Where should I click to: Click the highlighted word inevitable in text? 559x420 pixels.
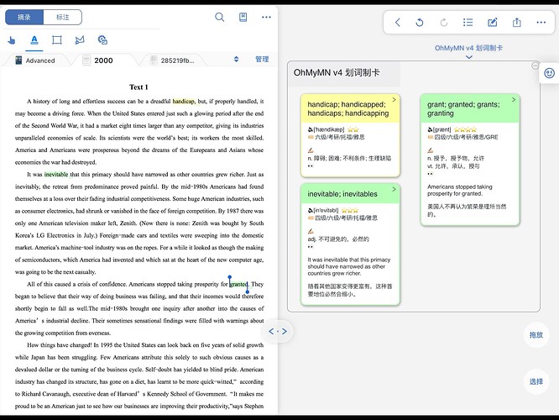pyautogui.click(x=56, y=175)
